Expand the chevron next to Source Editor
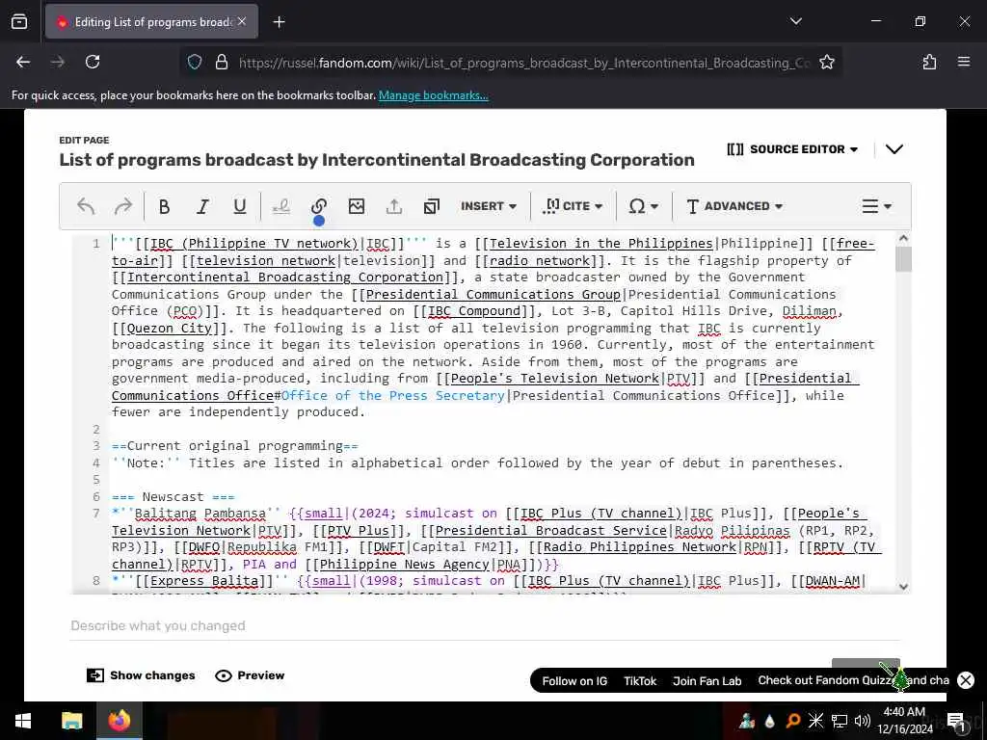This screenshot has width=987, height=740. pyautogui.click(x=894, y=149)
